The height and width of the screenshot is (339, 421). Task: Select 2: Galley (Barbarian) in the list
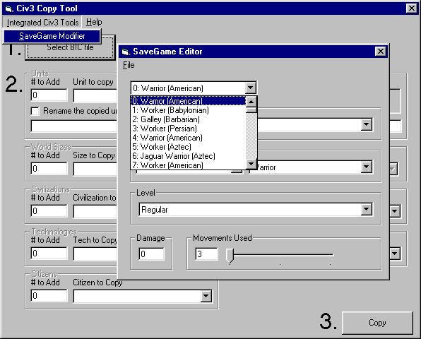coord(188,119)
